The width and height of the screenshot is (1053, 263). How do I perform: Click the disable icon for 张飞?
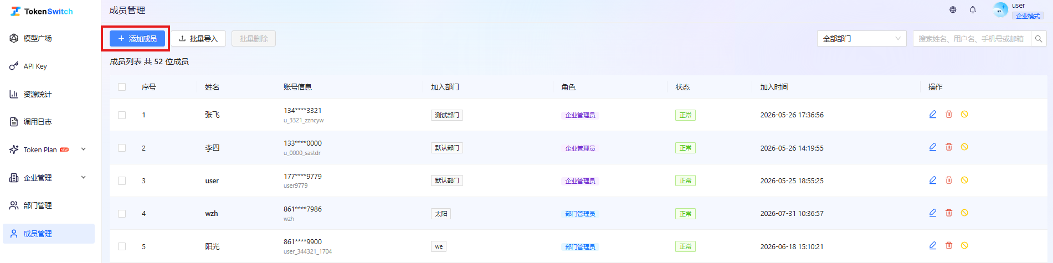click(964, 114)
